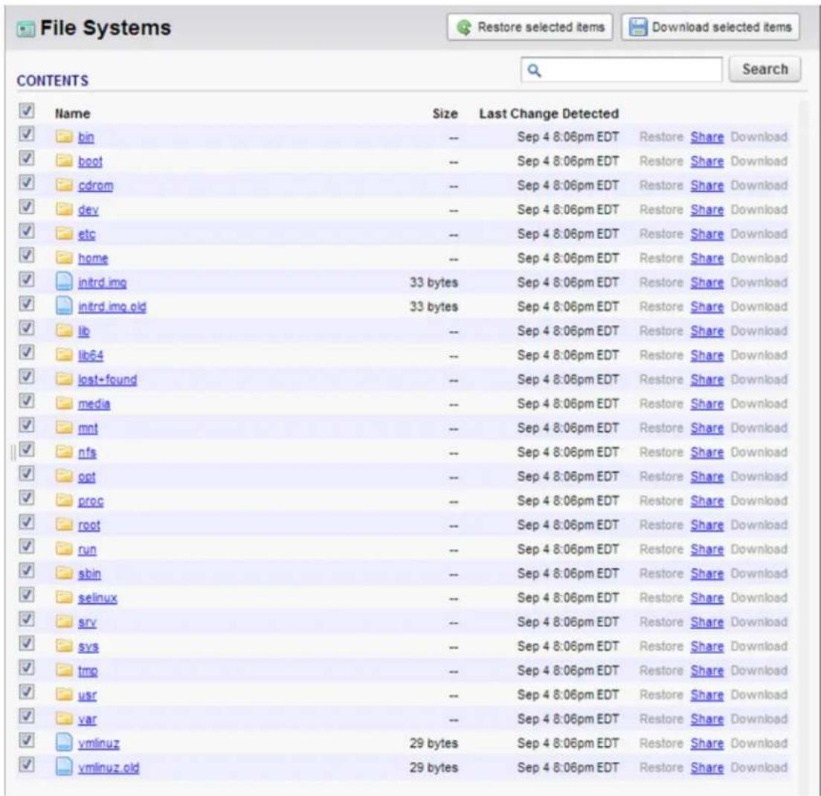Open the home folder link
Screen dimensions: 821x796
coord(93,258)
